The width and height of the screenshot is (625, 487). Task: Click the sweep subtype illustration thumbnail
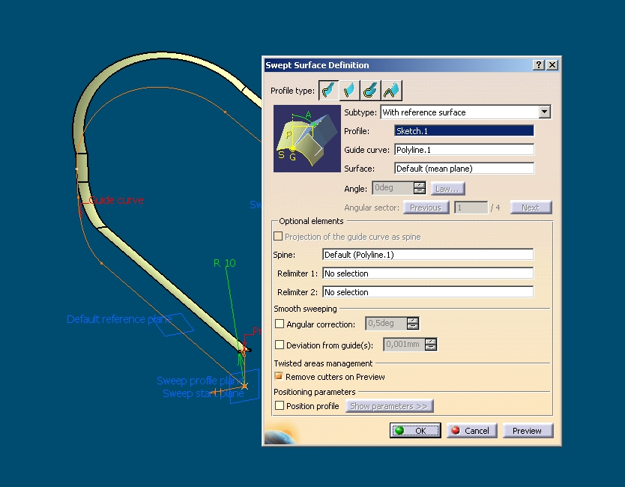[307, 139]
